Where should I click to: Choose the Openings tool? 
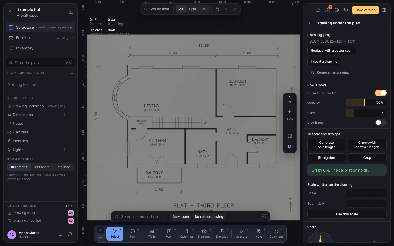[x=187, y=234]
